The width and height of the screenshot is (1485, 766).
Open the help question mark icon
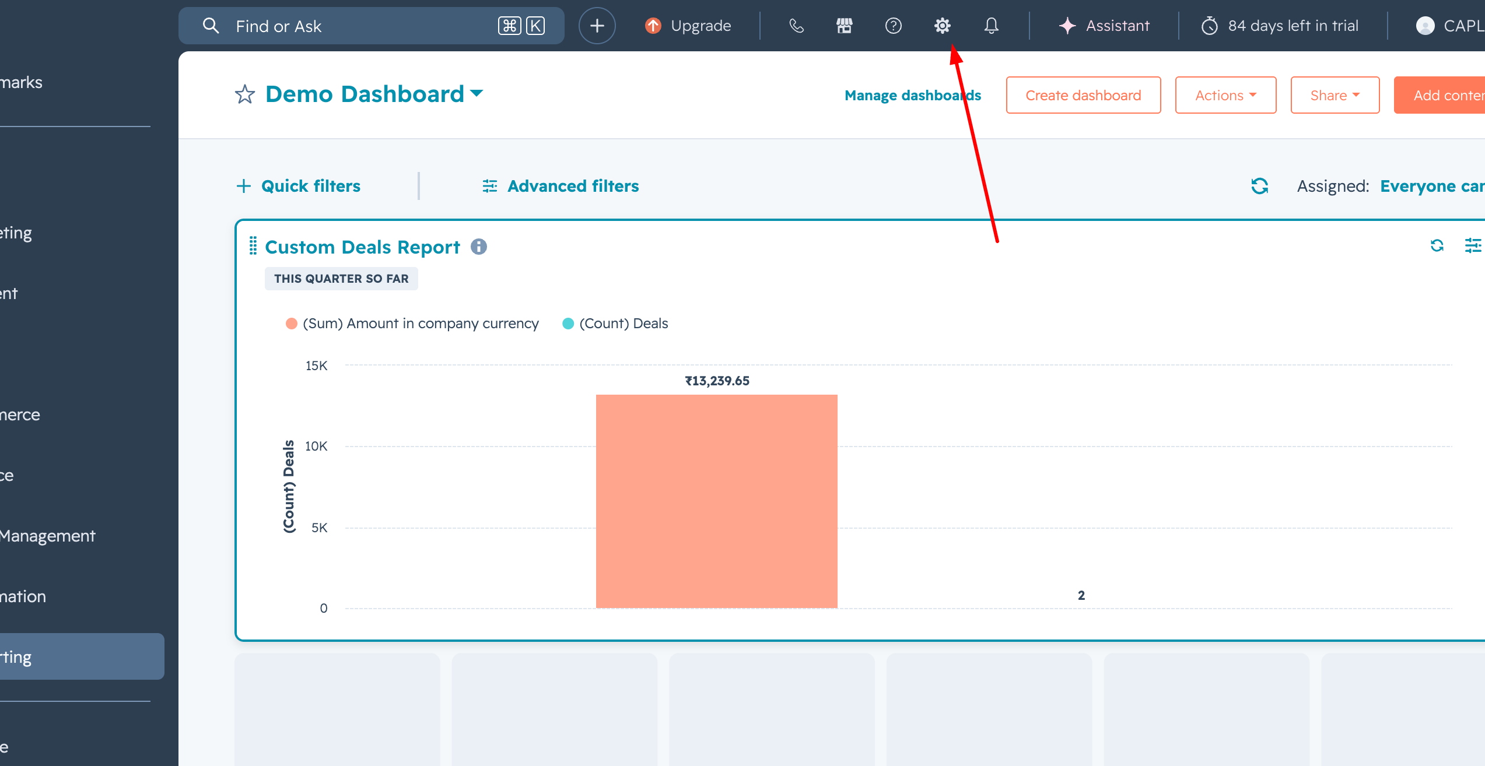tap(893, 26)
